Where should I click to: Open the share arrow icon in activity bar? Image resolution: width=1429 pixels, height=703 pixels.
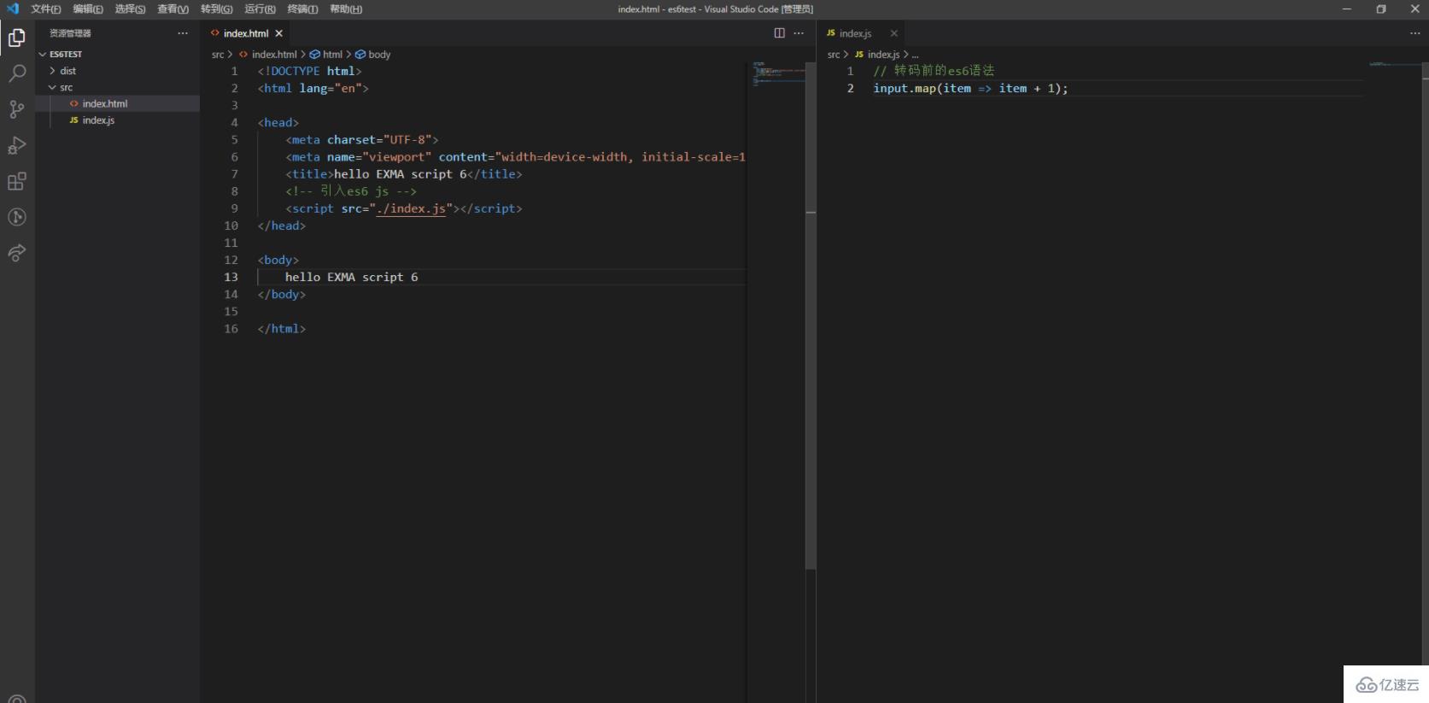[16, 253]
